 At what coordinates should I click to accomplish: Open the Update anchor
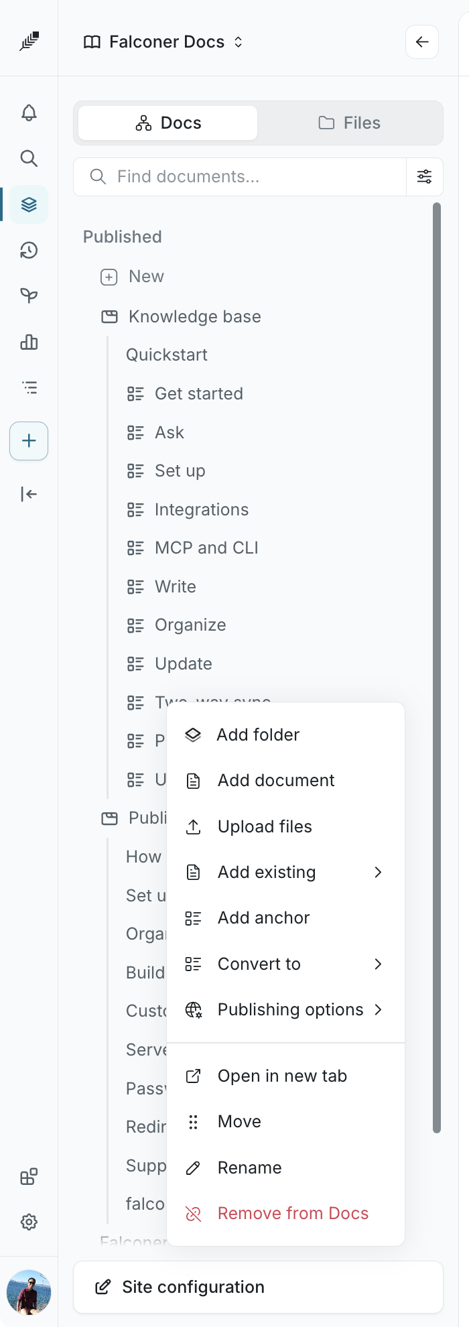coord(184,663)
